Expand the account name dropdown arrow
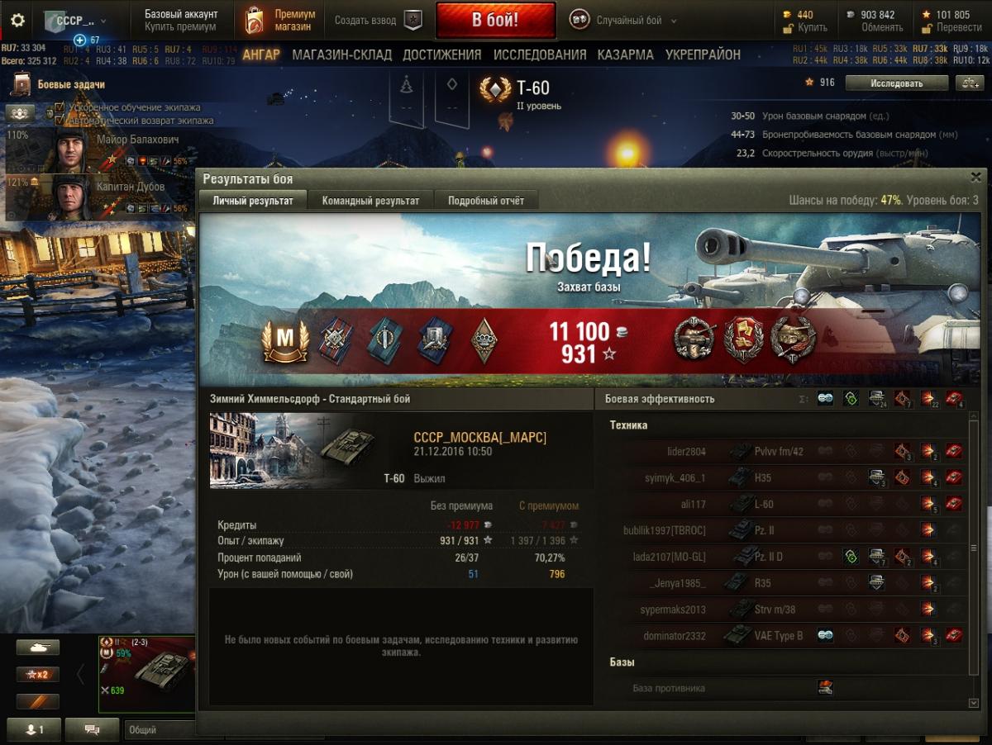Viewport: 992px width, 745px height. point(91,21)
